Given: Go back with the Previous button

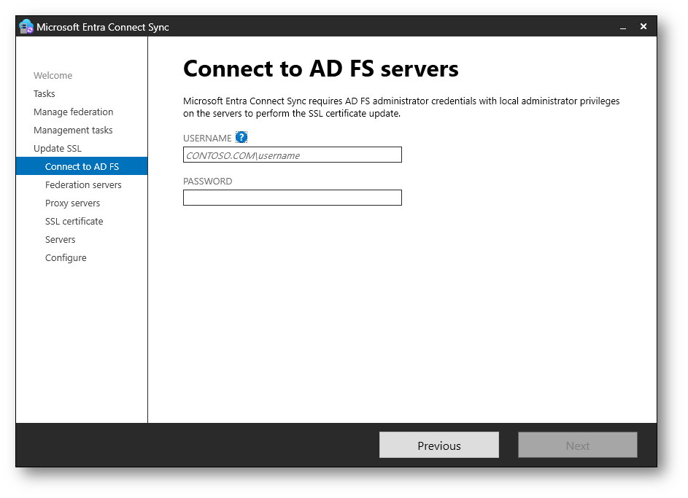Looking at the screenshot, I should click(438, 446).
